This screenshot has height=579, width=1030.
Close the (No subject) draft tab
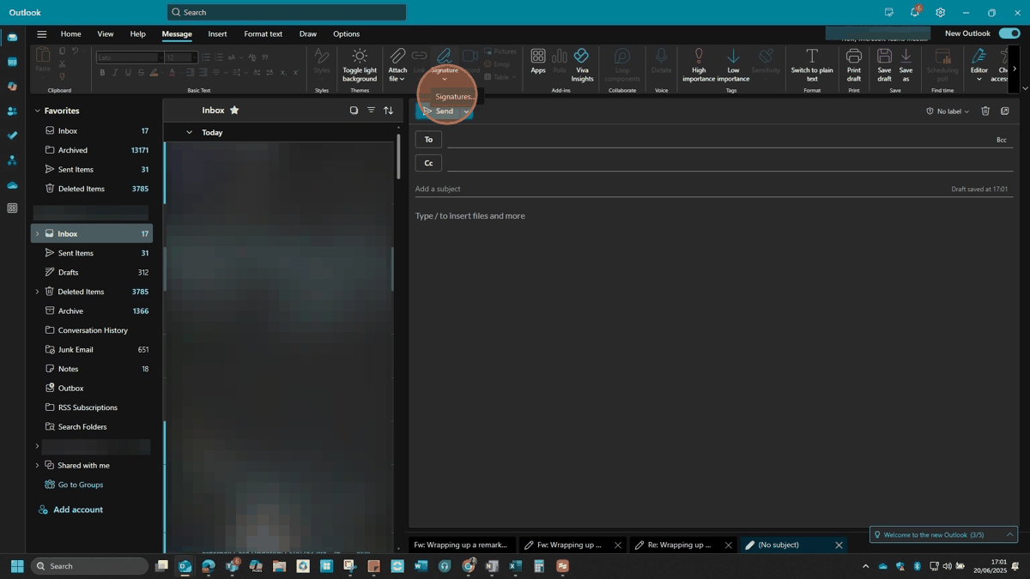[x=839, y=545]
